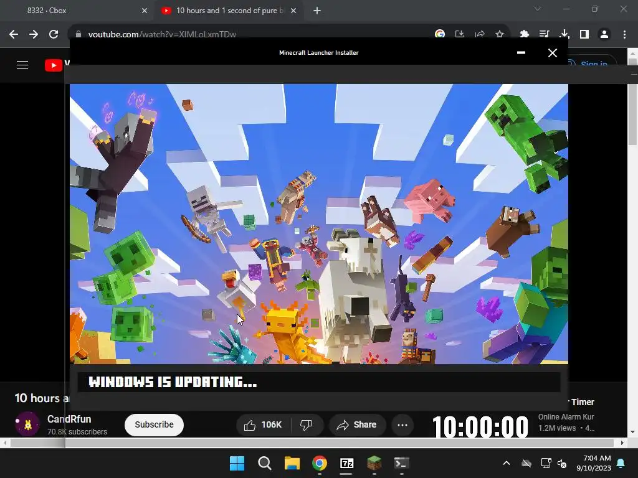Open Chrome downloads icon

(x=564, y=34)
